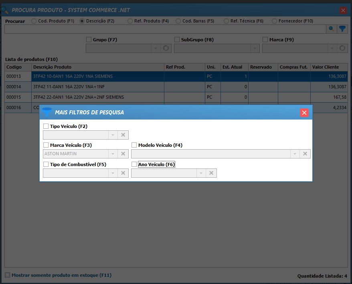
Task: Select the Cod. Barras (F5) radio option
Action: (178, 21)
